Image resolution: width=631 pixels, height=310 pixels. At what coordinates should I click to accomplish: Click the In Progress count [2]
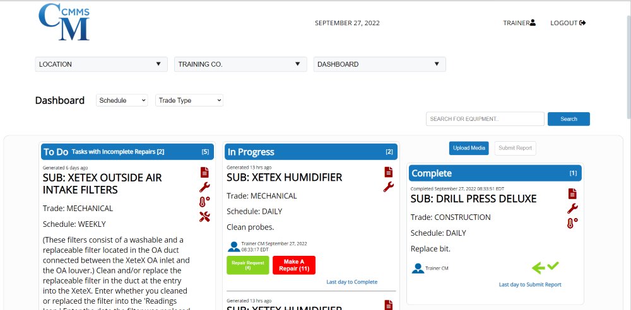click(x=389, y=152)
